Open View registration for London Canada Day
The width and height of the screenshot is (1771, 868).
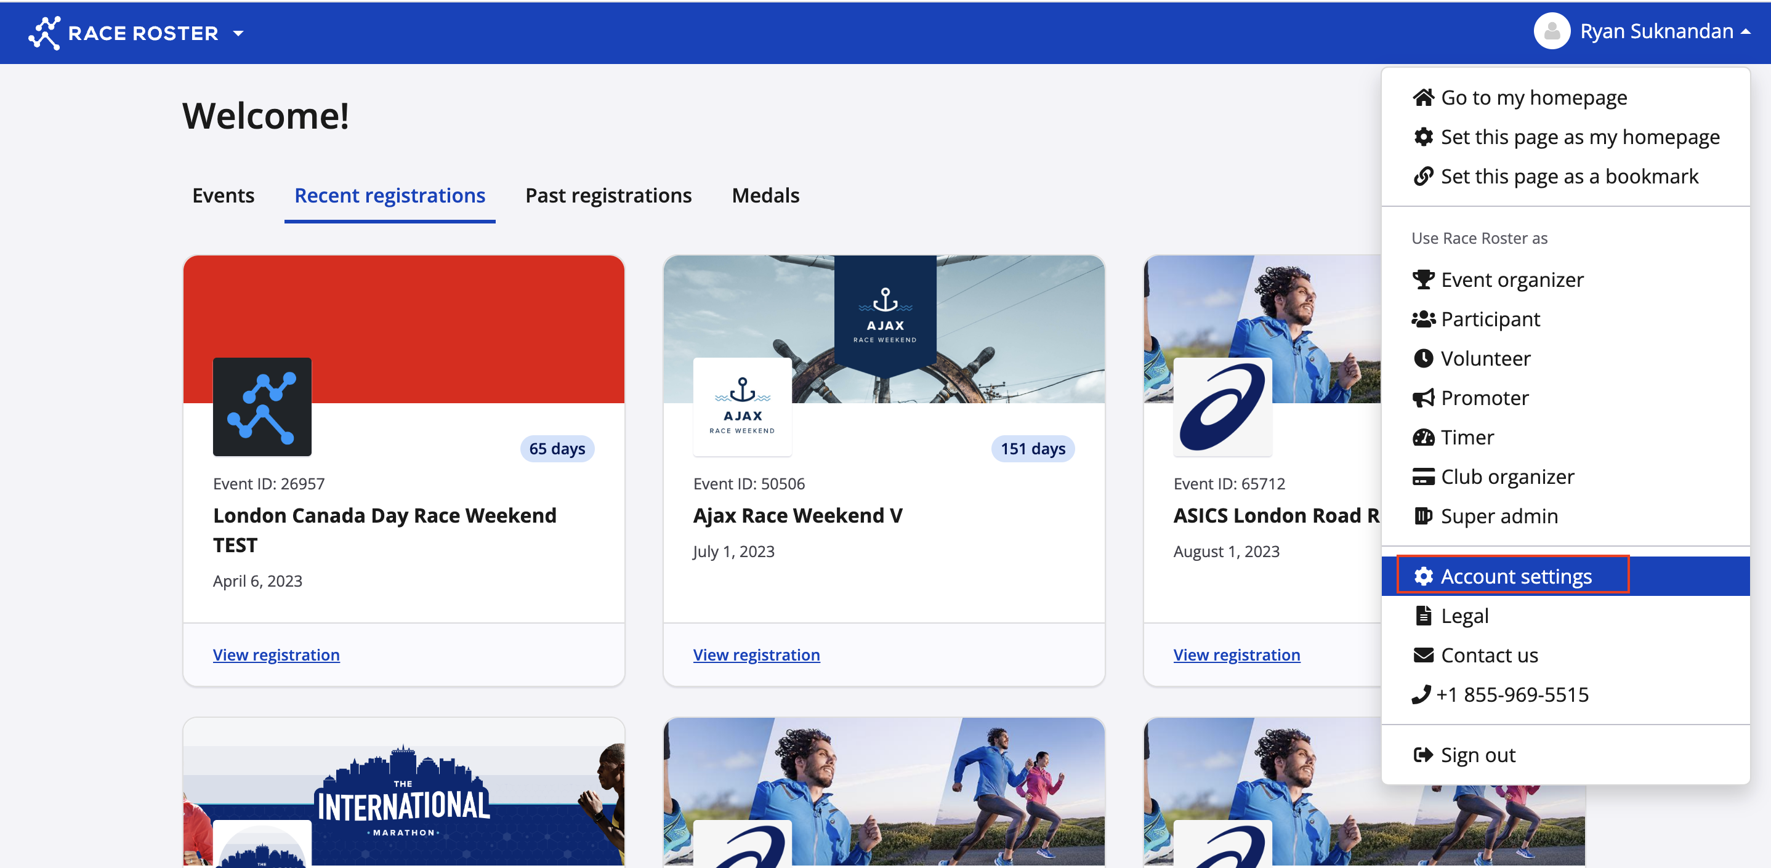pyautogui.click(x=276, y=655)
